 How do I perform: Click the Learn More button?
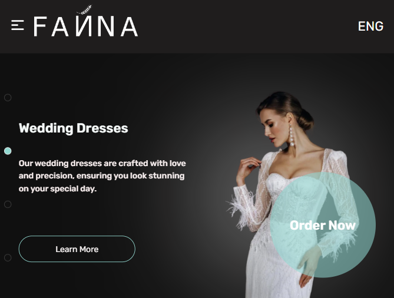point(77,249)
